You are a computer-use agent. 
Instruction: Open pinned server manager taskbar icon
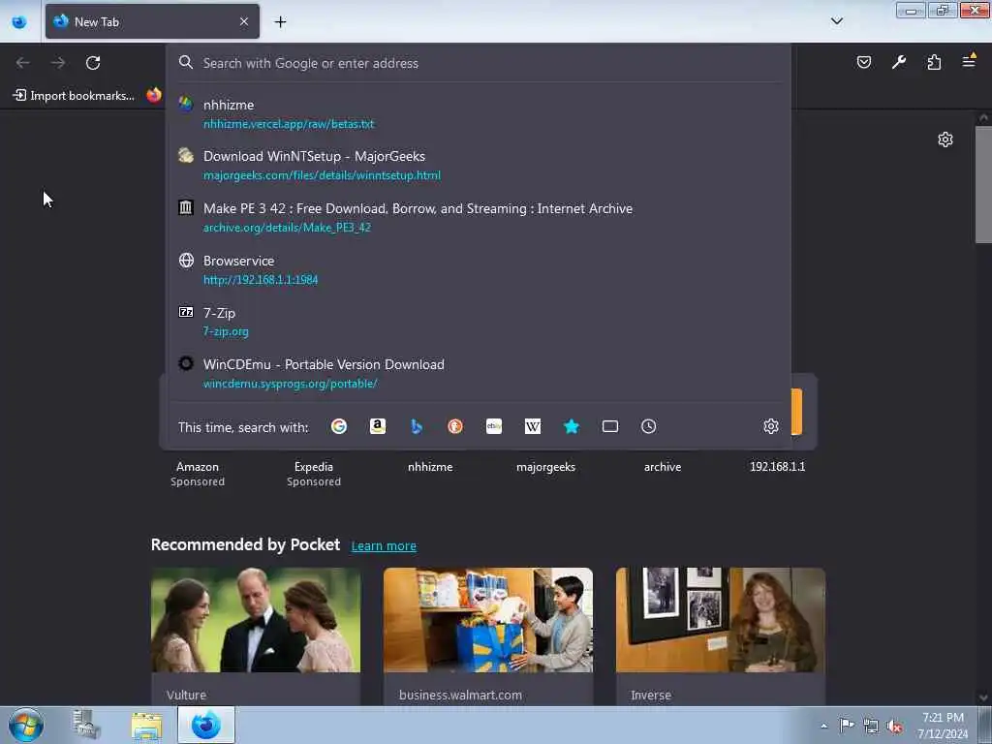tap(86, 725)
